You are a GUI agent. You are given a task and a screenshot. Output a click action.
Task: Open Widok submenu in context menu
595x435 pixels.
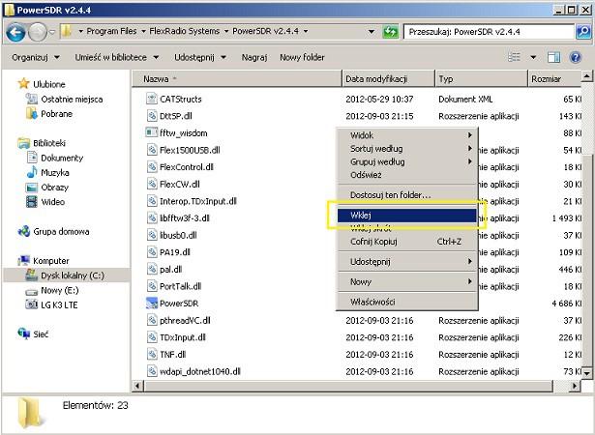406,135
